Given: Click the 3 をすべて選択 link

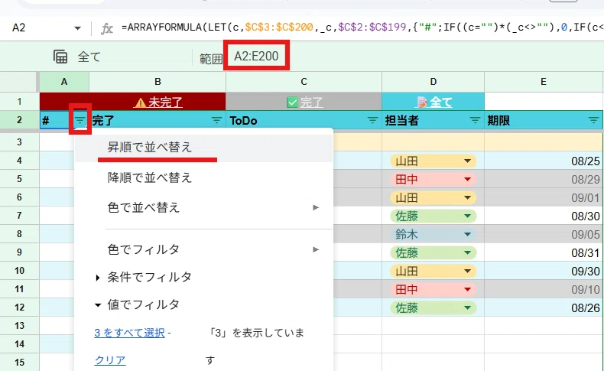Looking at the screenshot, I should click(129, 333).
